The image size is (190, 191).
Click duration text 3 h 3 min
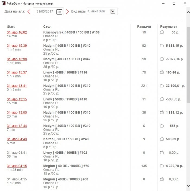(14, 89)
